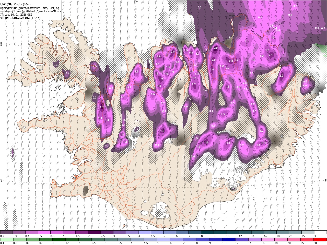Screen dimensions: 327x245
Task: Click the 'UWC/IG: Vindur (10m)' title text
Action: pyautogui.click(x=15, y=4)
